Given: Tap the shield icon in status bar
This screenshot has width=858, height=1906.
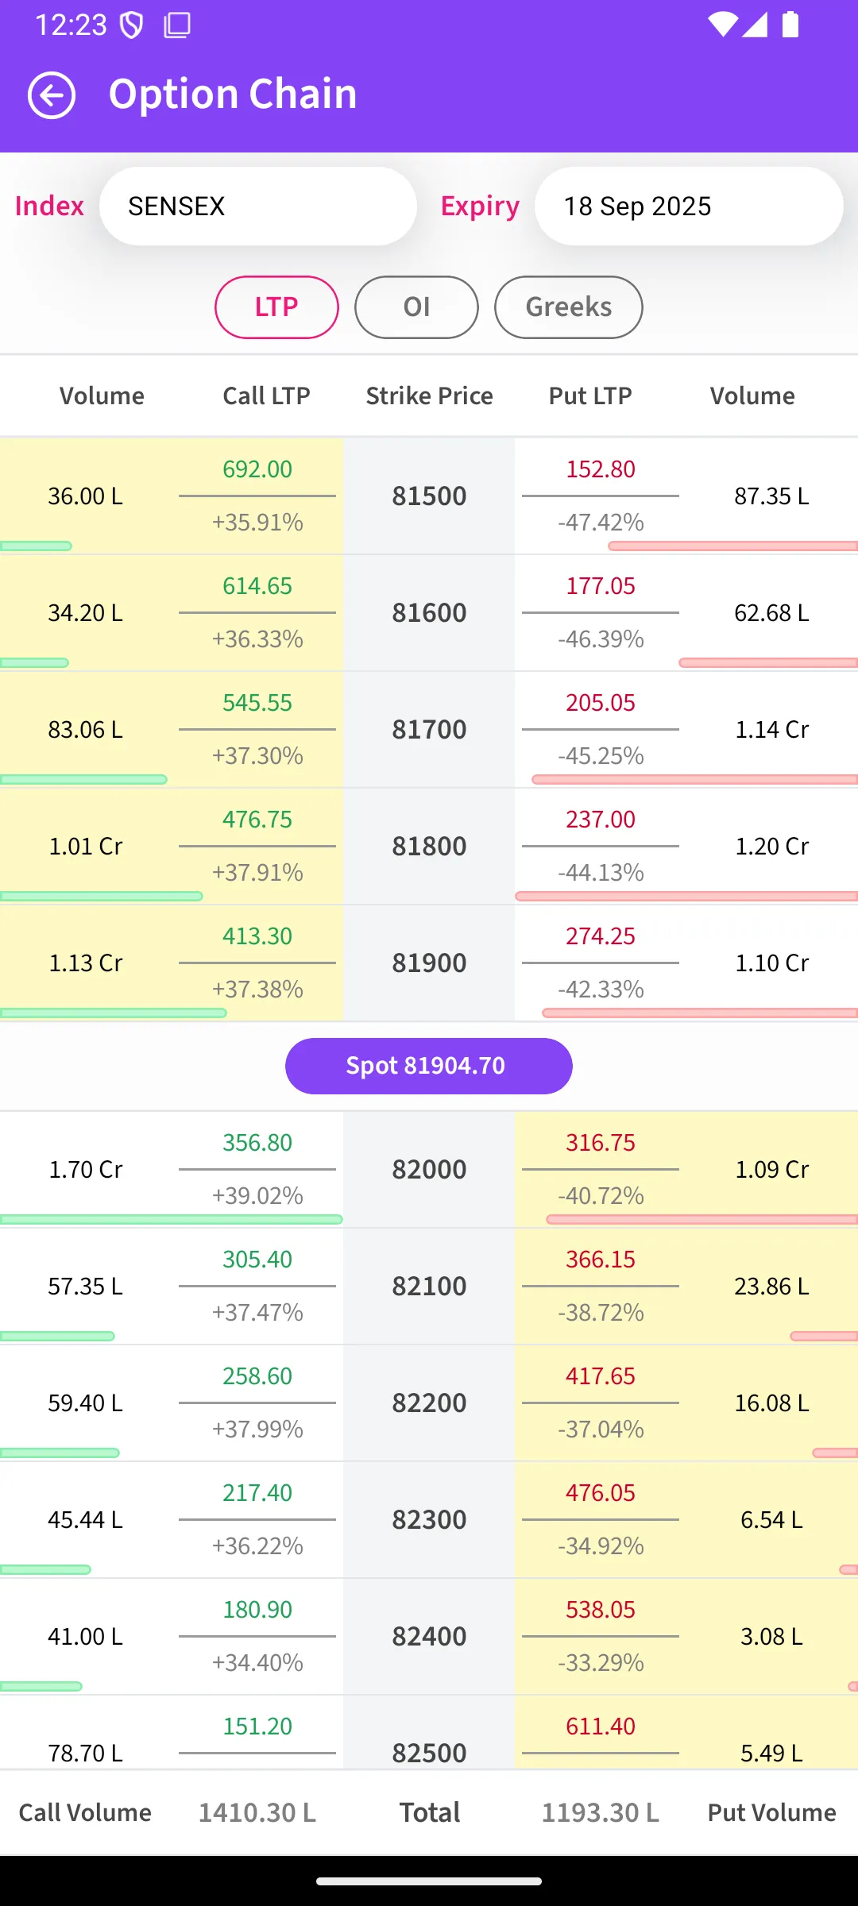Looking at the screenshot, I should pyautogui.click(x=131, y=25).
